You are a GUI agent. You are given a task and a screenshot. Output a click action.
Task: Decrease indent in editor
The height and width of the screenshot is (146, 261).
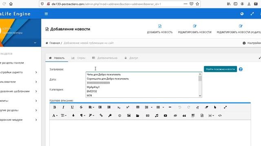(x=100, y=107)
